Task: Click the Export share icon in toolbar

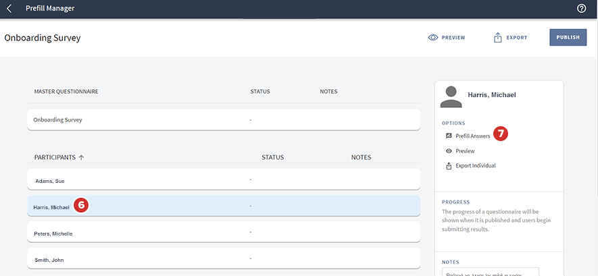Action: coord(498,38)
